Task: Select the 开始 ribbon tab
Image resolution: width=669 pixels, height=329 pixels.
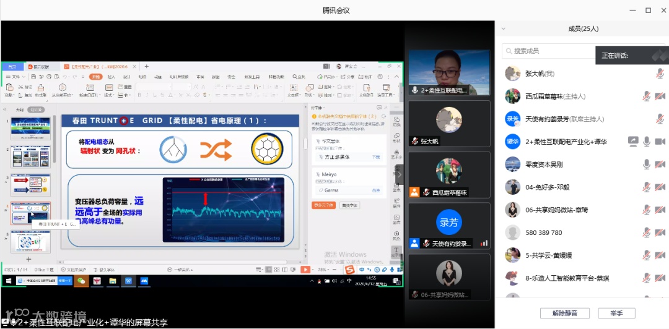Action: (x=95, y=77)
